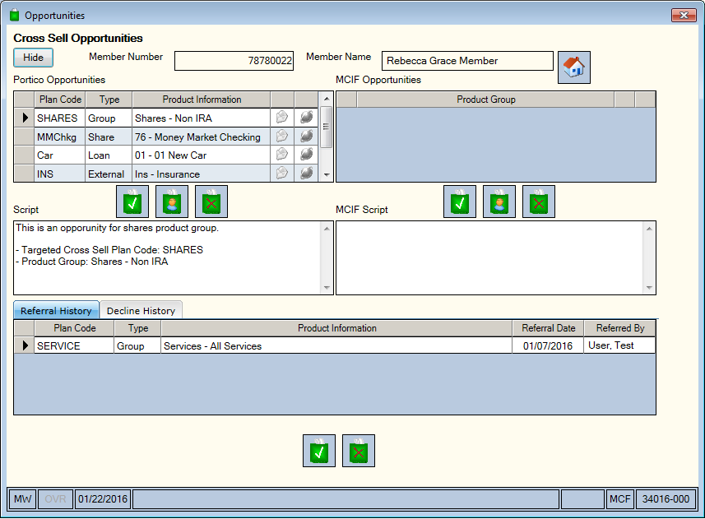Screen dimensions: 705x519
Task: Click the bottom red X bag icon
Action: click(359, 451)
